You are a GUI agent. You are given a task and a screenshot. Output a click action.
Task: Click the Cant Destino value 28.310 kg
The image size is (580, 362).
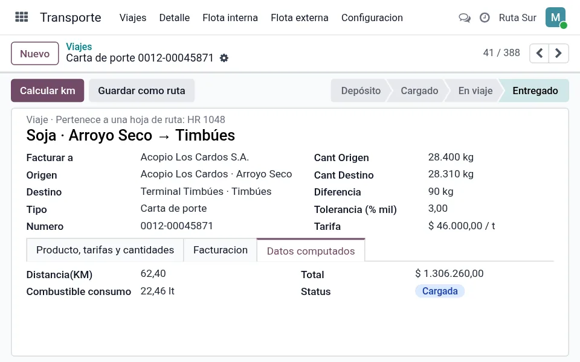451,174
